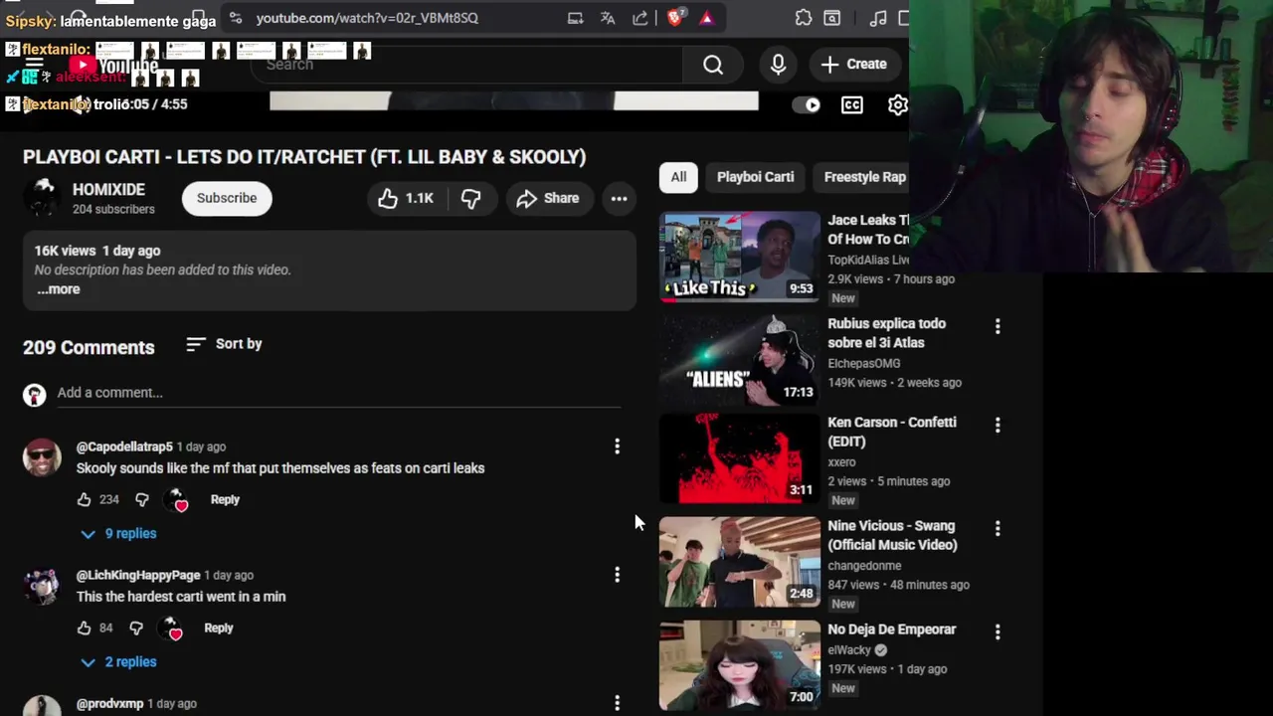Open the Brave Shields lion icon
This screenshot has height=716, width=1273.
coord(675,18)
